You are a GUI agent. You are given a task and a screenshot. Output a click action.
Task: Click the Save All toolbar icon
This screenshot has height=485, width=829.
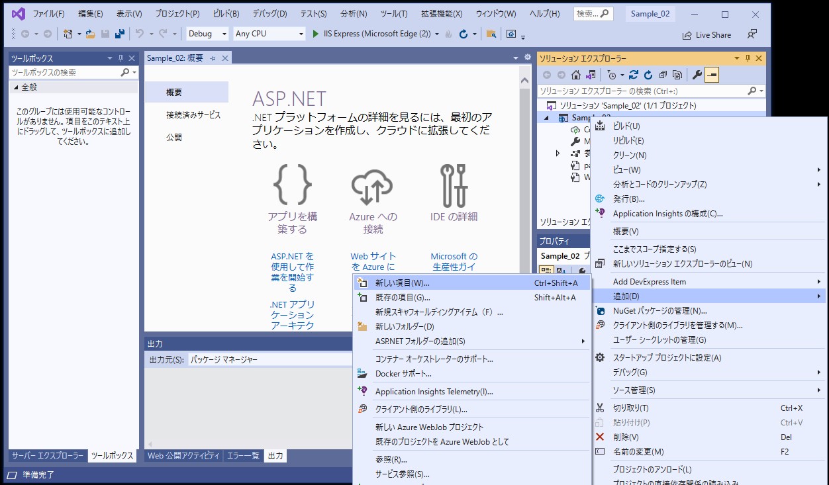pos(119,34)
